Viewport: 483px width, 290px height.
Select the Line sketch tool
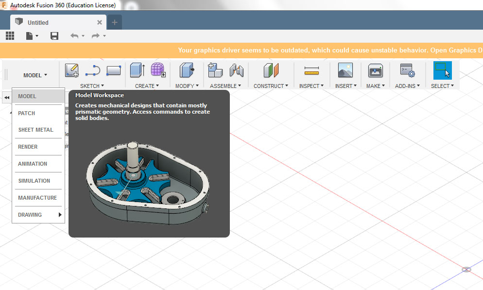click(x=93, y=70)
